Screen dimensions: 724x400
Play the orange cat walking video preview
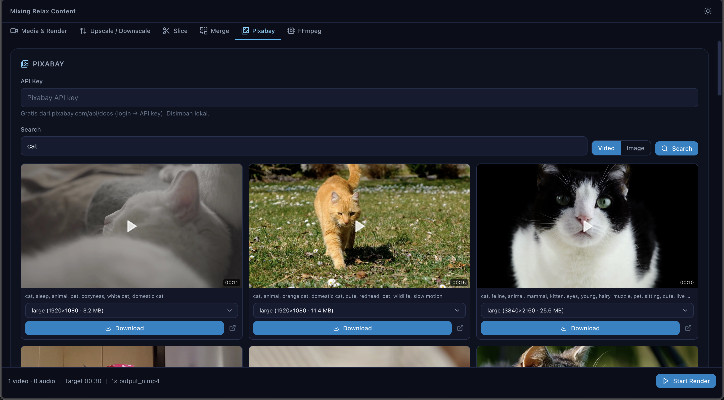point(359,226)
